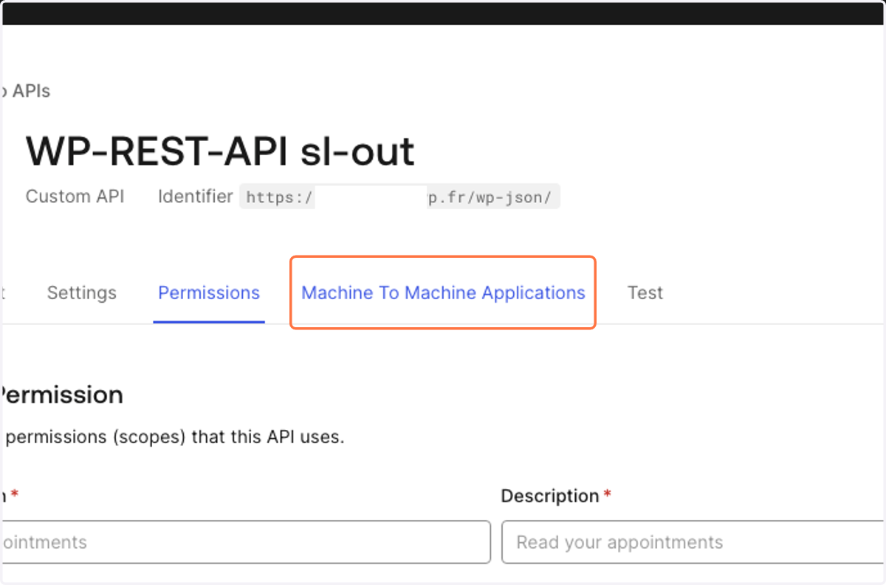
Task: Click the 'permissions (scopes) that this API uses' text
Action: click(x=174, y=437)
